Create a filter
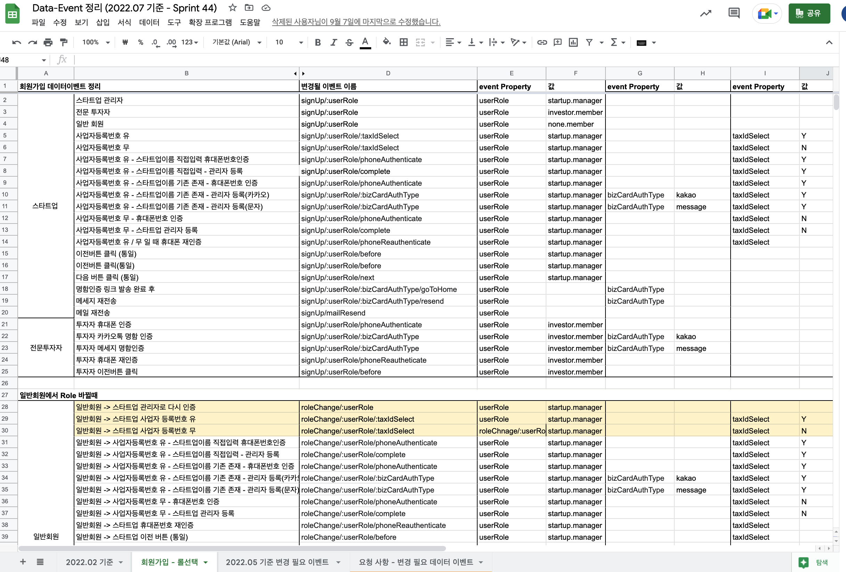The height and width of the screenshot is (572, 846). click(x=589, y=42)
